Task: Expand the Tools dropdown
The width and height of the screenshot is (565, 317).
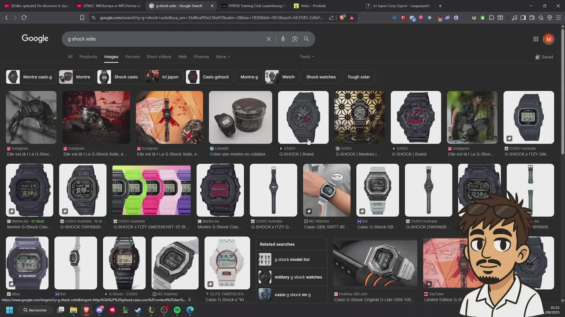Action: point(307,57)
